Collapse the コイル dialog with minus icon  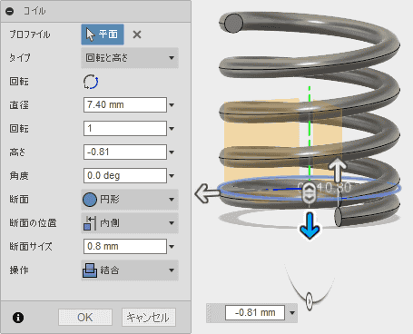point(10,11)
